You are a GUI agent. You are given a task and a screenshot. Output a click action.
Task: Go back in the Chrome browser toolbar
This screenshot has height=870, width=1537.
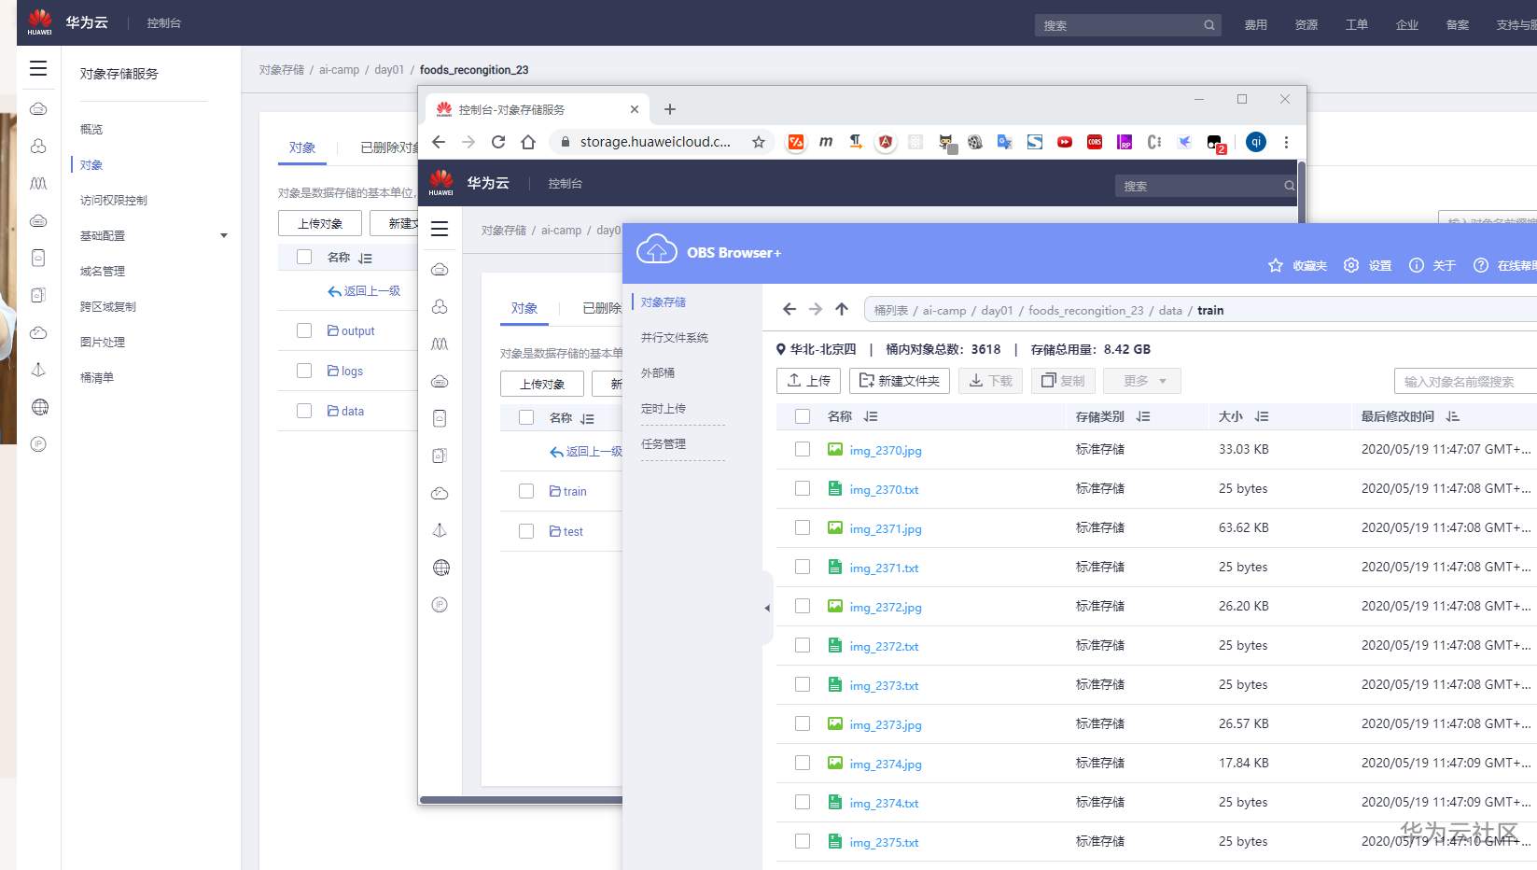click(439, 142)
